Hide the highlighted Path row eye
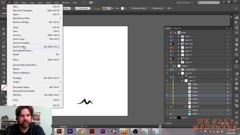Image resolution: width=240 pixels, height=135 pixels. point(167,95)
